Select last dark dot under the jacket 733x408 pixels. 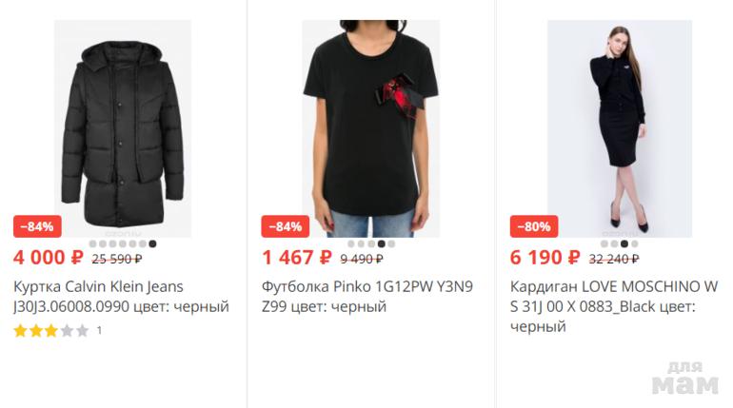coord(152,243)
